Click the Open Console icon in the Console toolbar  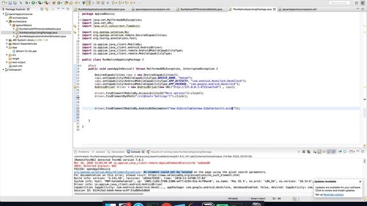point(351,152)
